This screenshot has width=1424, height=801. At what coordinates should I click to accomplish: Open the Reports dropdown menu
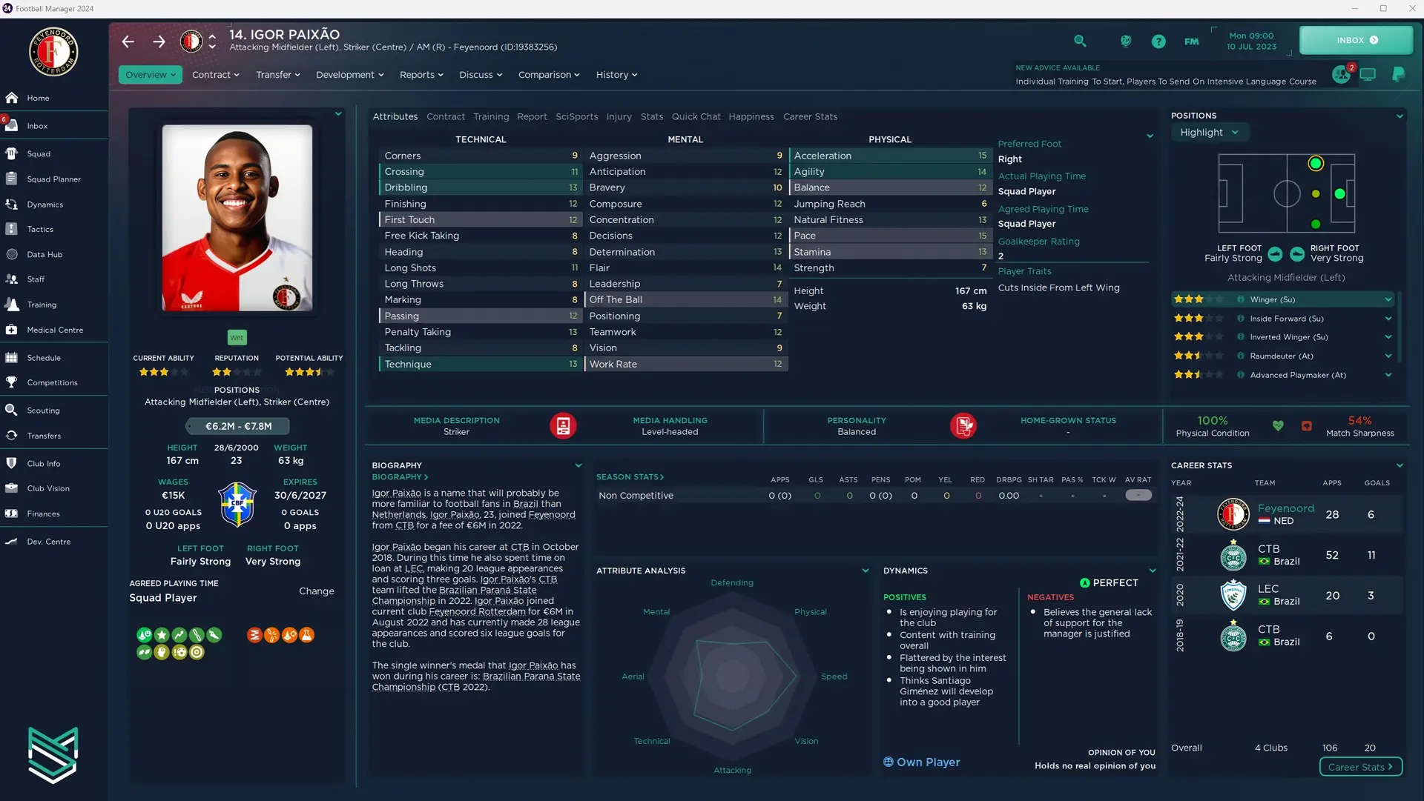tap(421, 75)
